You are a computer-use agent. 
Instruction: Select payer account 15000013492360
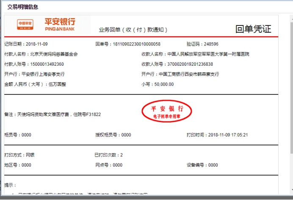click(x=47, y=64)
